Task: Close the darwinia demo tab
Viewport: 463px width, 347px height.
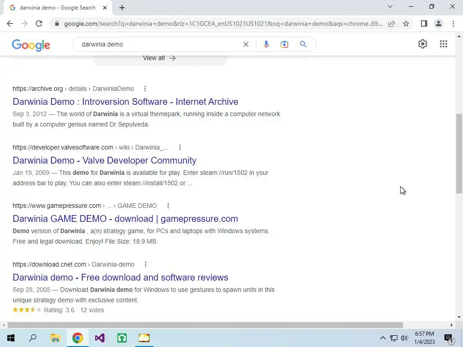Action: 105,8
